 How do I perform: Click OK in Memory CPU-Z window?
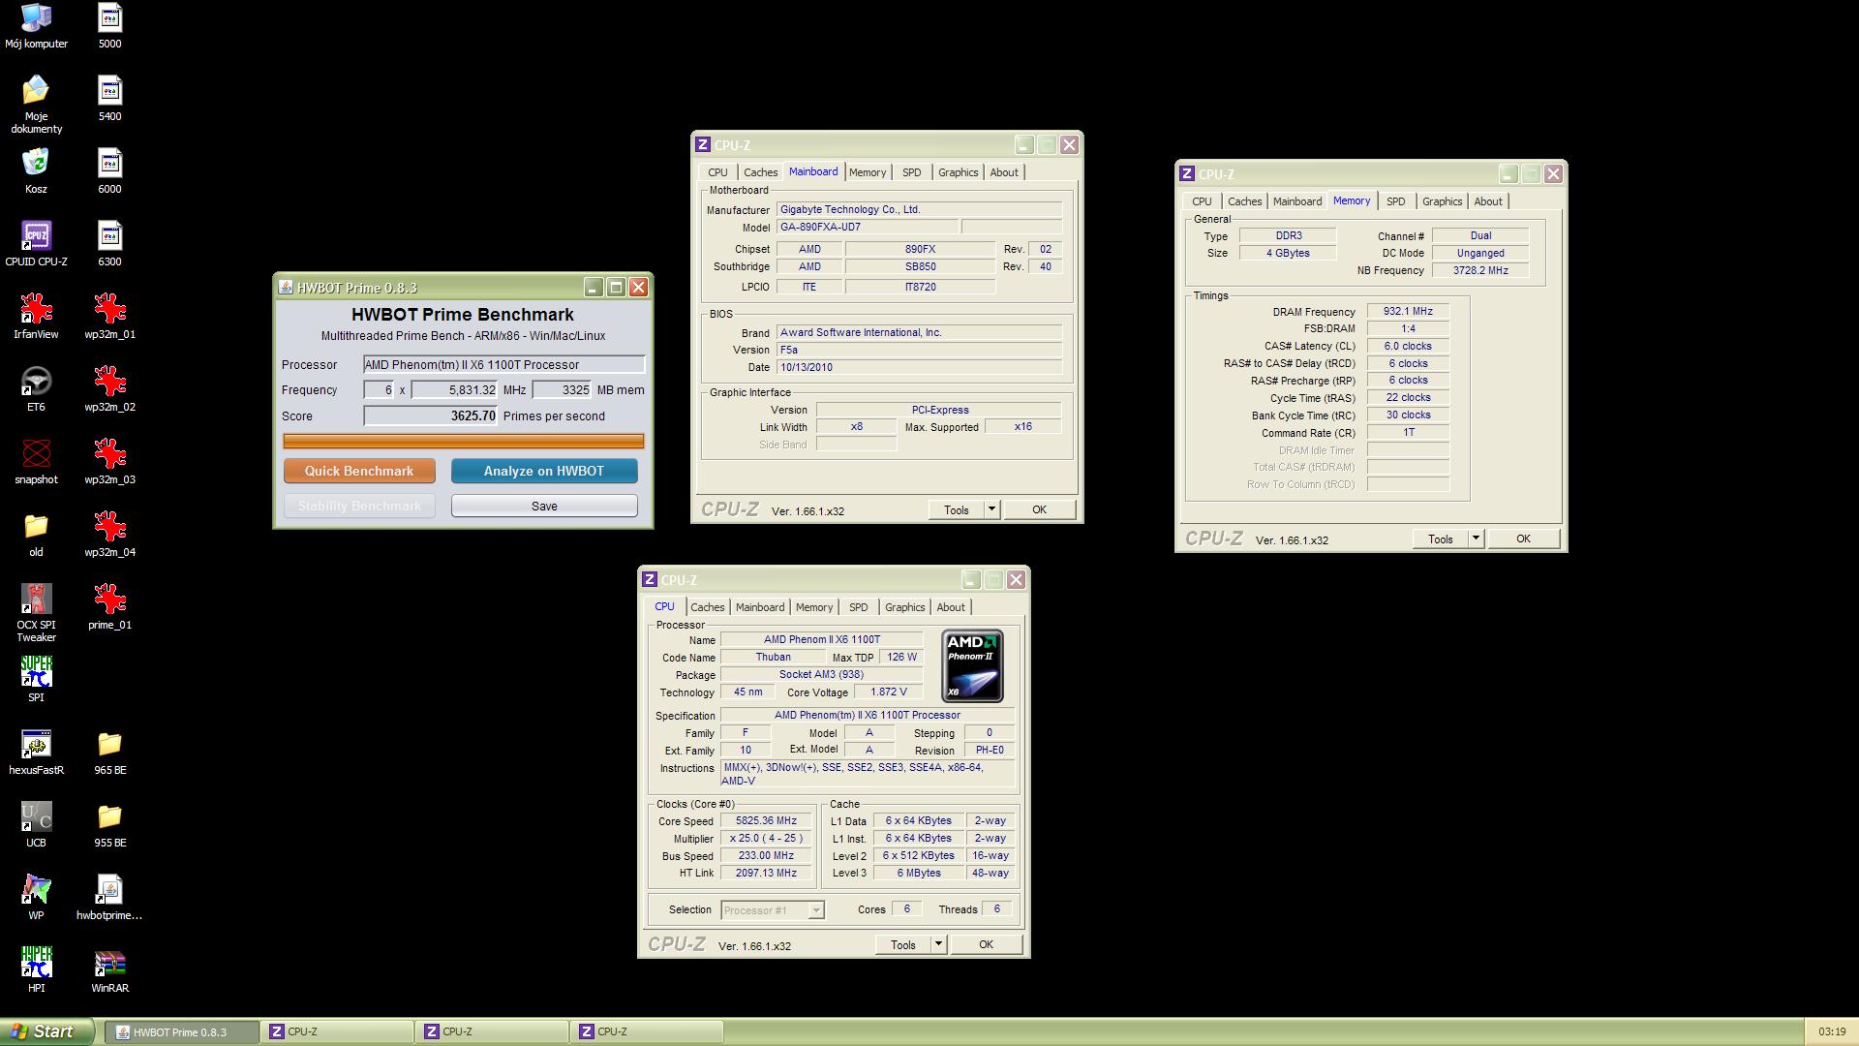pyautogui.click(x=1523, y=538)
